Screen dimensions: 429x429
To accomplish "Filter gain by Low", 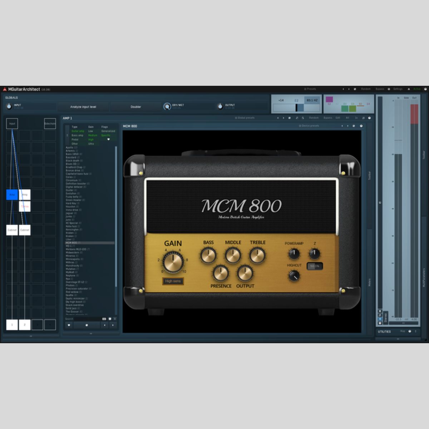I will (x=91, y=131).
